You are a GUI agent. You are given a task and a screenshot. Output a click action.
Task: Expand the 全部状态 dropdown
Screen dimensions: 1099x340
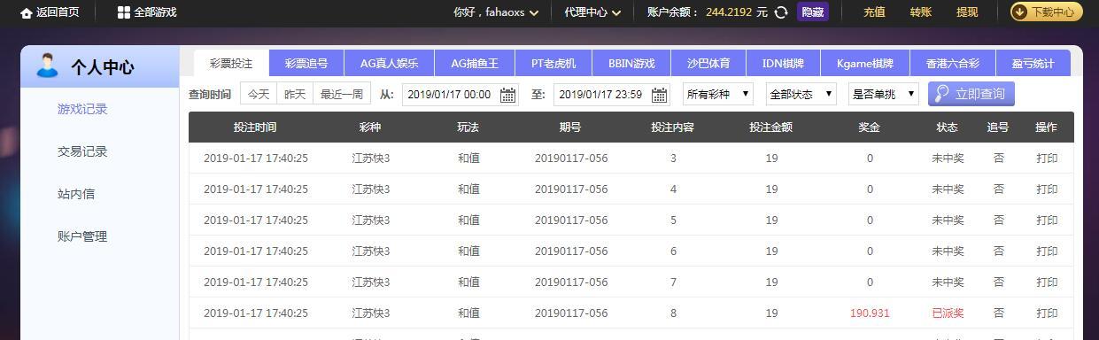[x=801, y=94]
